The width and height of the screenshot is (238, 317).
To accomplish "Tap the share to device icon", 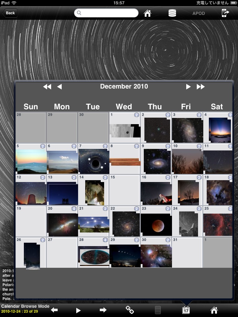I will [x=225, y=13].
